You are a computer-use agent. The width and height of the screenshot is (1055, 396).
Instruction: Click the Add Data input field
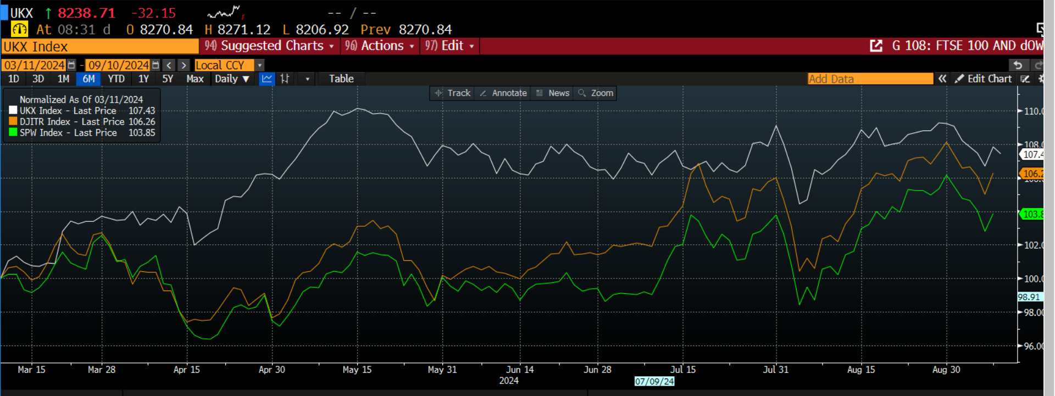point(870,79)
